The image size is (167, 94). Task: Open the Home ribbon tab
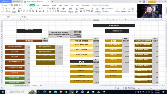(x=32, y=5)
